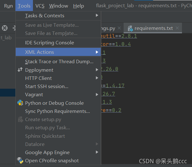
Task: Open the Vagrant submenu
Action: tap(58, 95)
